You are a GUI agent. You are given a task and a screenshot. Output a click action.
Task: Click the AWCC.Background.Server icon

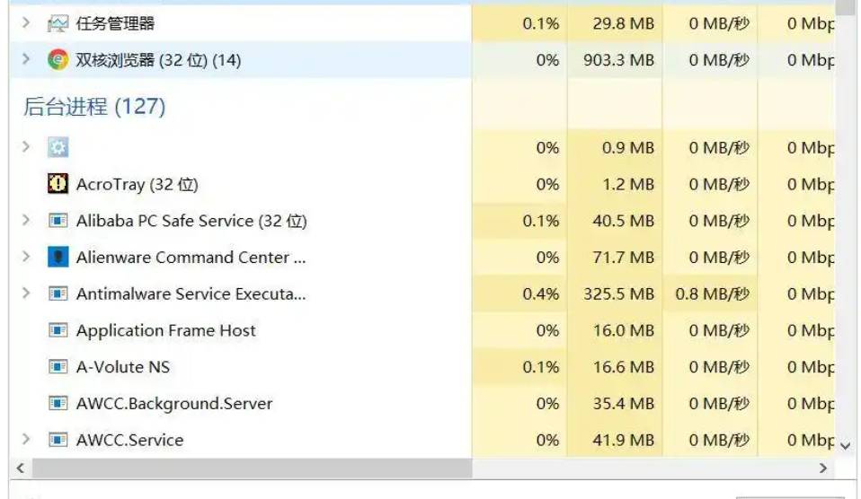[58, 404]
